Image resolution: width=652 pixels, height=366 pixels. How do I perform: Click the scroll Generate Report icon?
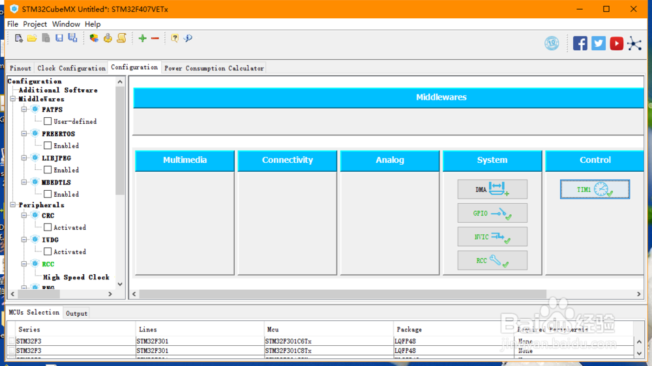pyautogui.click(x=121, y=38)
